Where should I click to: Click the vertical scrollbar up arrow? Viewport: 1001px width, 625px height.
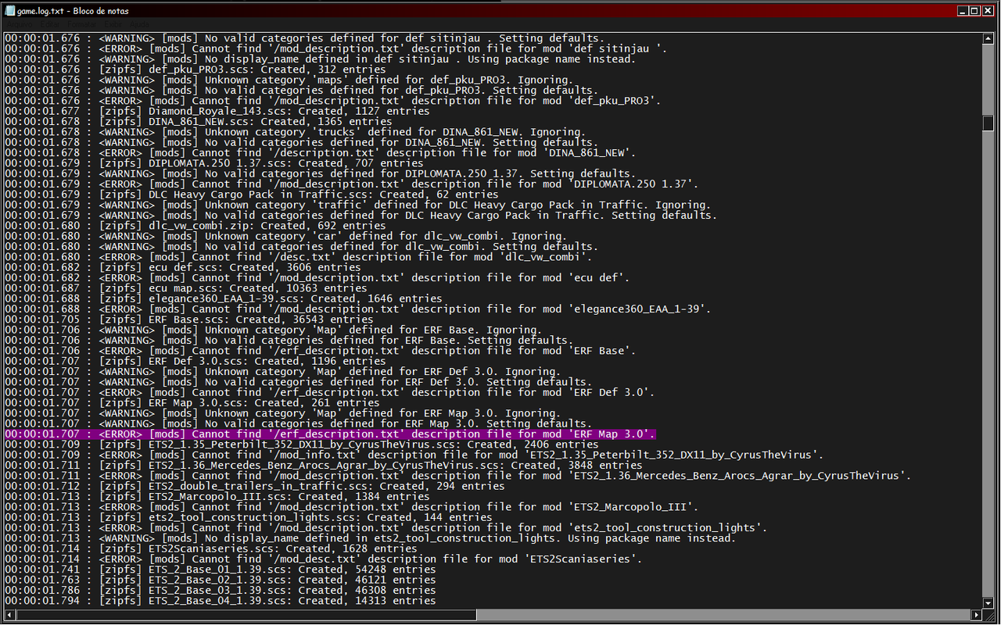pyautogui.click(x=988, y=37)
